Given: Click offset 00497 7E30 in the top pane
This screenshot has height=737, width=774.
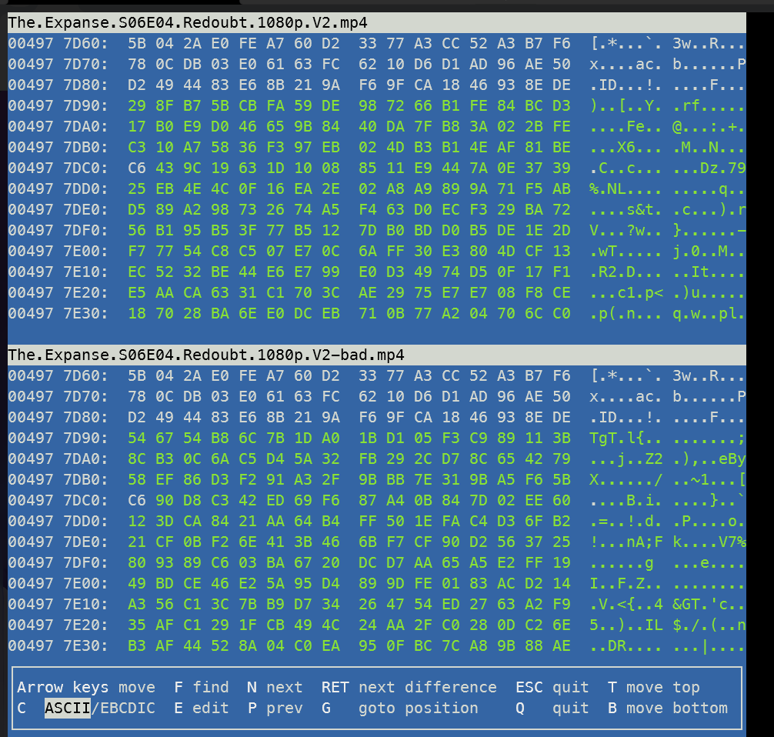Looking at the screenshot, I should point(58,313).
